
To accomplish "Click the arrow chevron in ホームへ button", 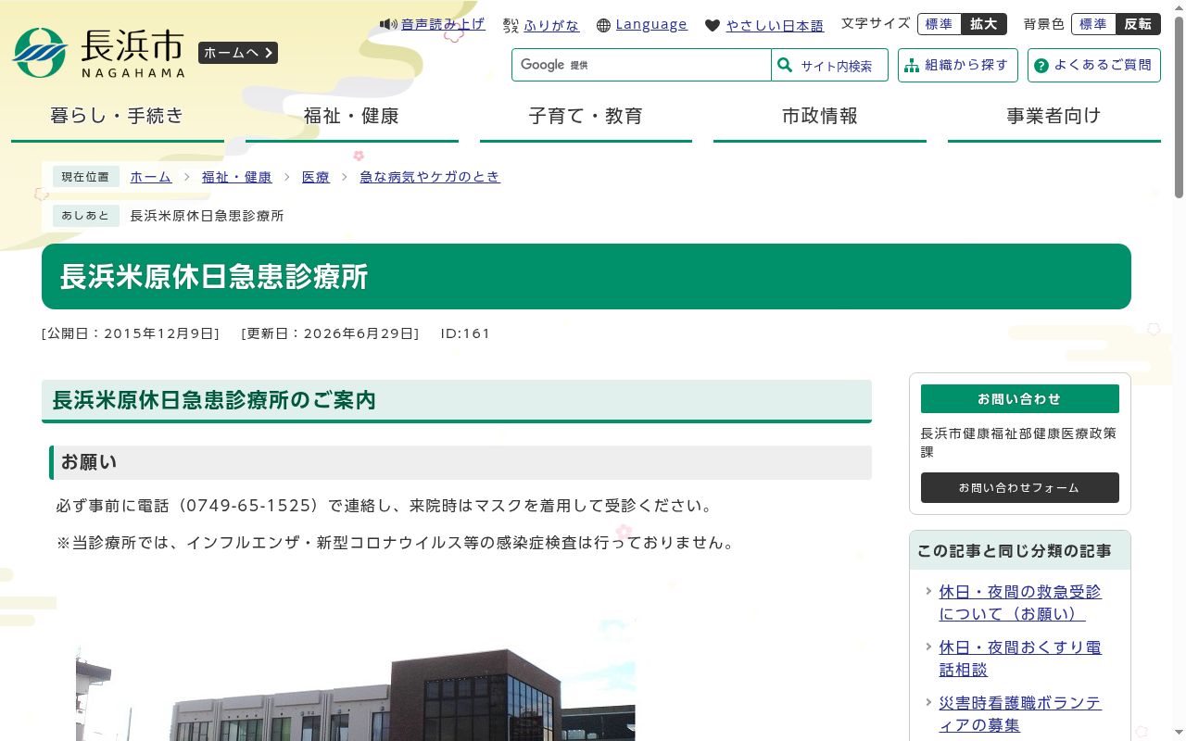I will (x=269, y=53).
